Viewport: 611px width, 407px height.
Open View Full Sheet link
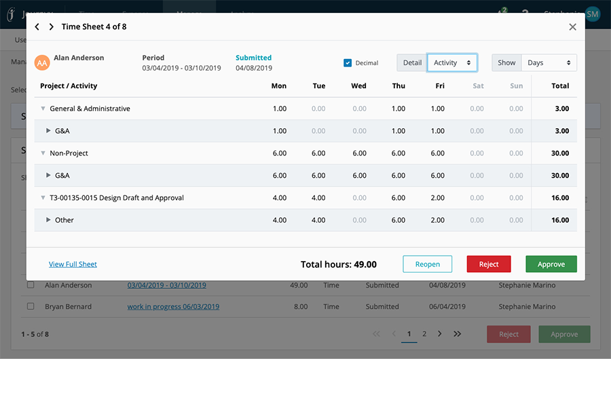point(73,265)
